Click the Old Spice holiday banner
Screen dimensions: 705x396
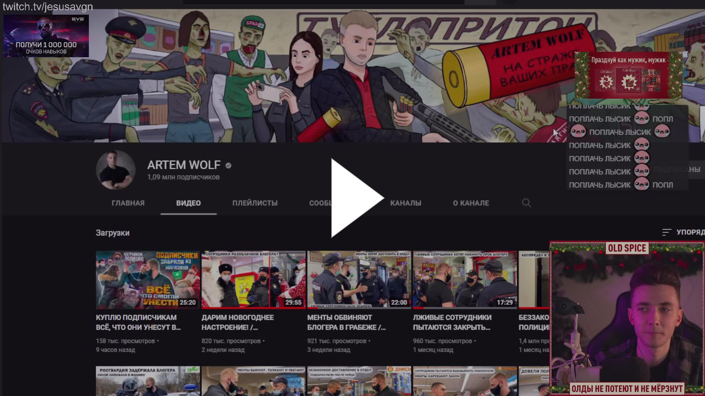click(628, 75)
